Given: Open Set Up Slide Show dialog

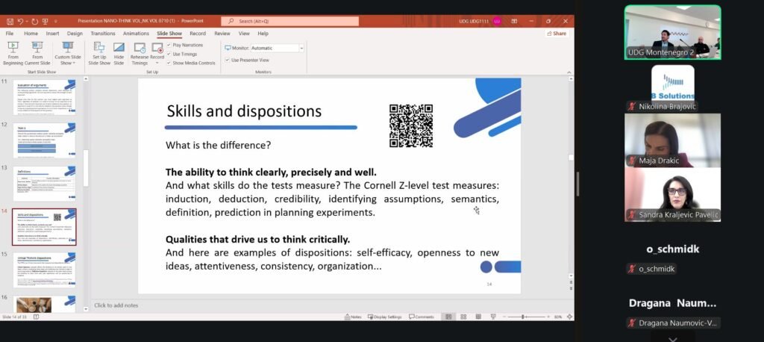Looking at the screenshot, I should click(x=99, y=52).
